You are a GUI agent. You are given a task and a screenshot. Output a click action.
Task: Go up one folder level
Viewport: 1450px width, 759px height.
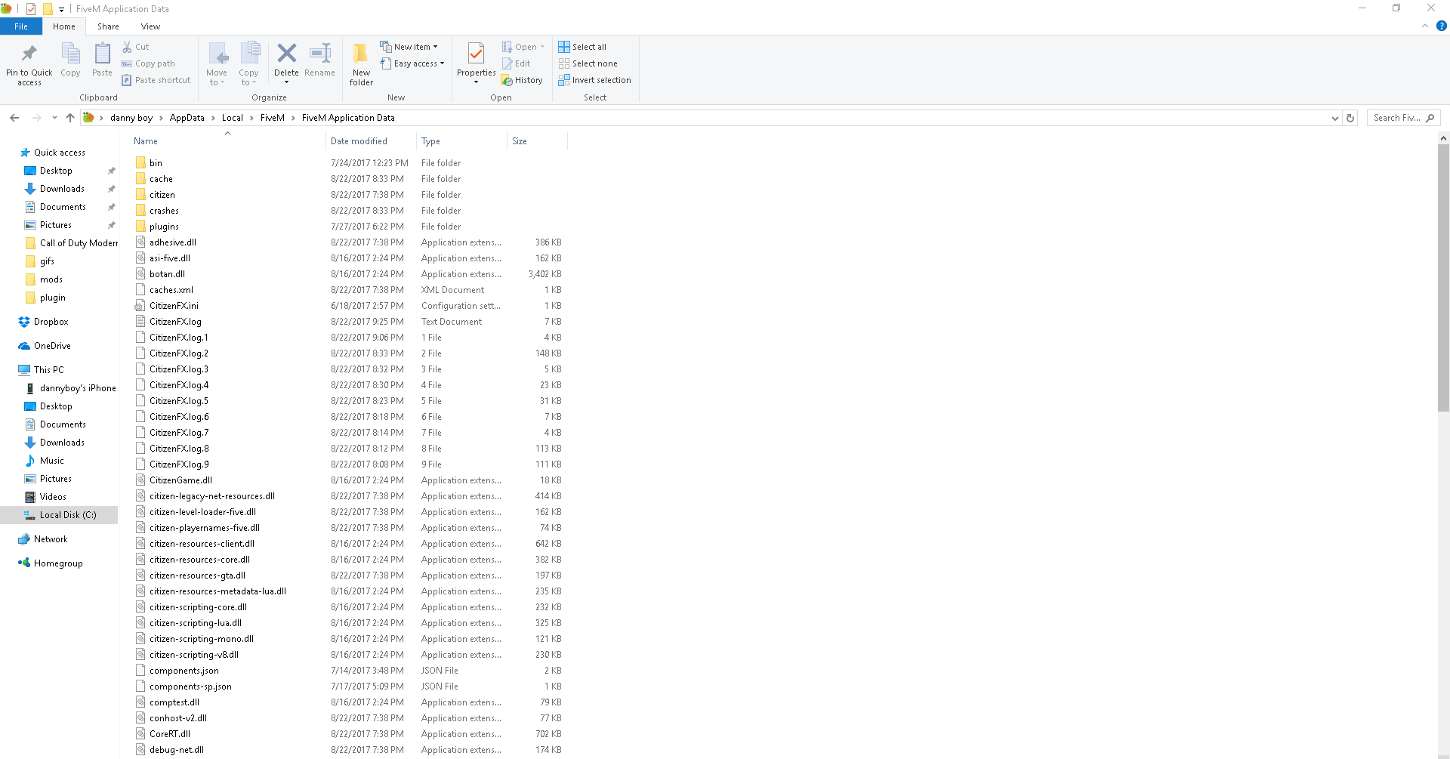[70, 118]
